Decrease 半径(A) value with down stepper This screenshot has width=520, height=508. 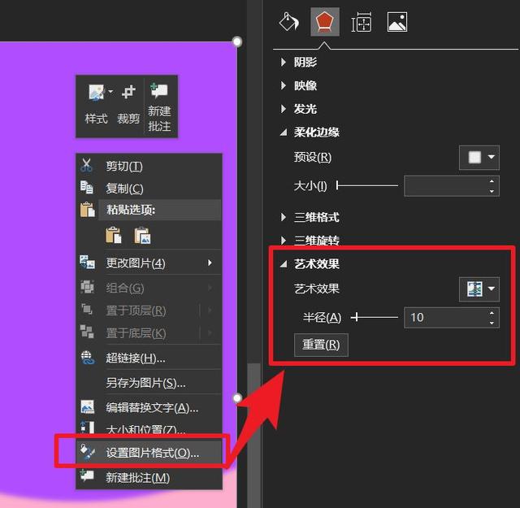(x=492, y=323)
